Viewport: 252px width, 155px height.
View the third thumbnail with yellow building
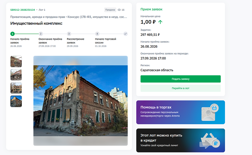point(16,88)
